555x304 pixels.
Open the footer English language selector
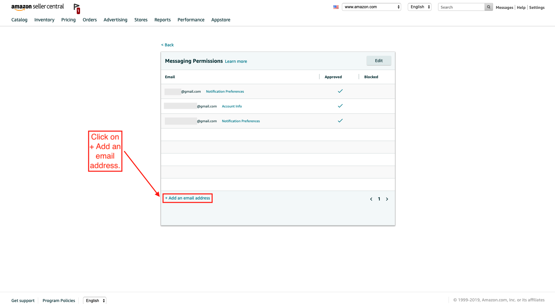[95, 300]
